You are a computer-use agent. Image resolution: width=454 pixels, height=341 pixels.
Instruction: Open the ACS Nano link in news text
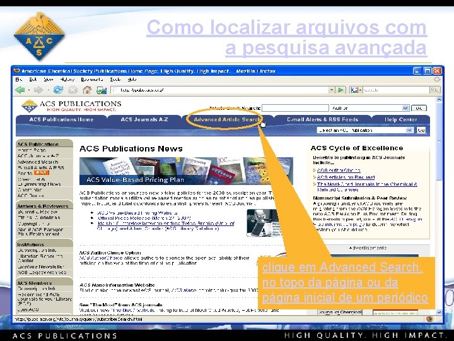coord(183,290)
